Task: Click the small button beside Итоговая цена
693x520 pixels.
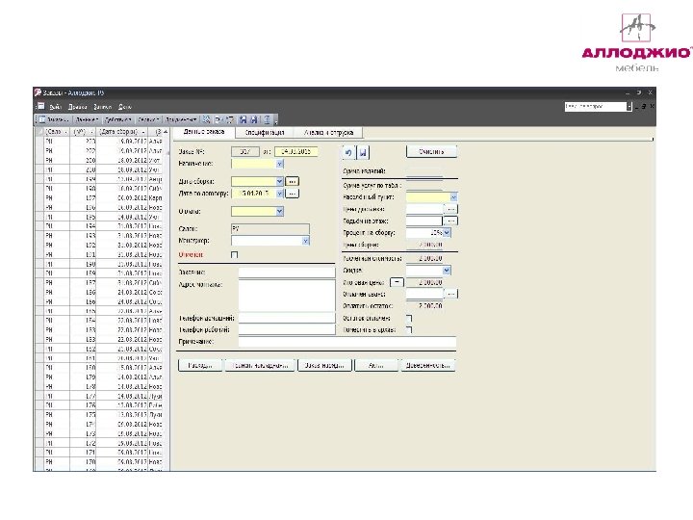Action: [x=397, y=281]
